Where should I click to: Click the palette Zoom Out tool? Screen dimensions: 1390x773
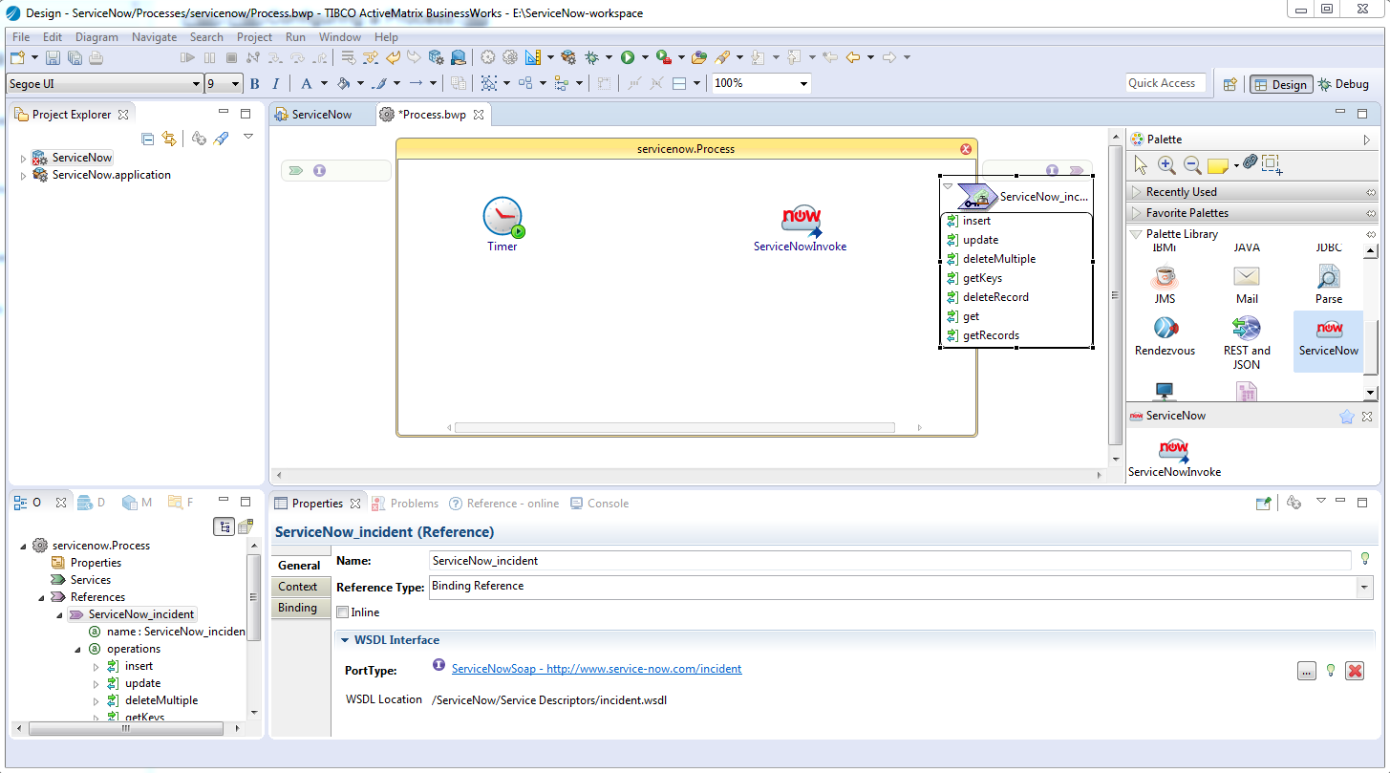(x=1192, y=164)
